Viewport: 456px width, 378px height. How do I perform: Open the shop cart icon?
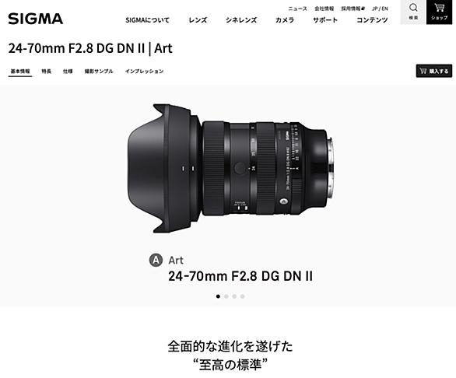tap(439, 8)
